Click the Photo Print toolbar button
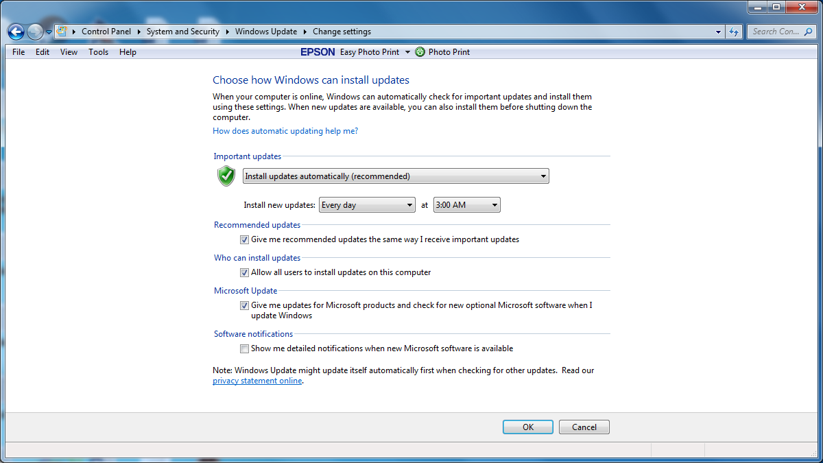This screenshot has height=463, width=823. tap(442, 52)
